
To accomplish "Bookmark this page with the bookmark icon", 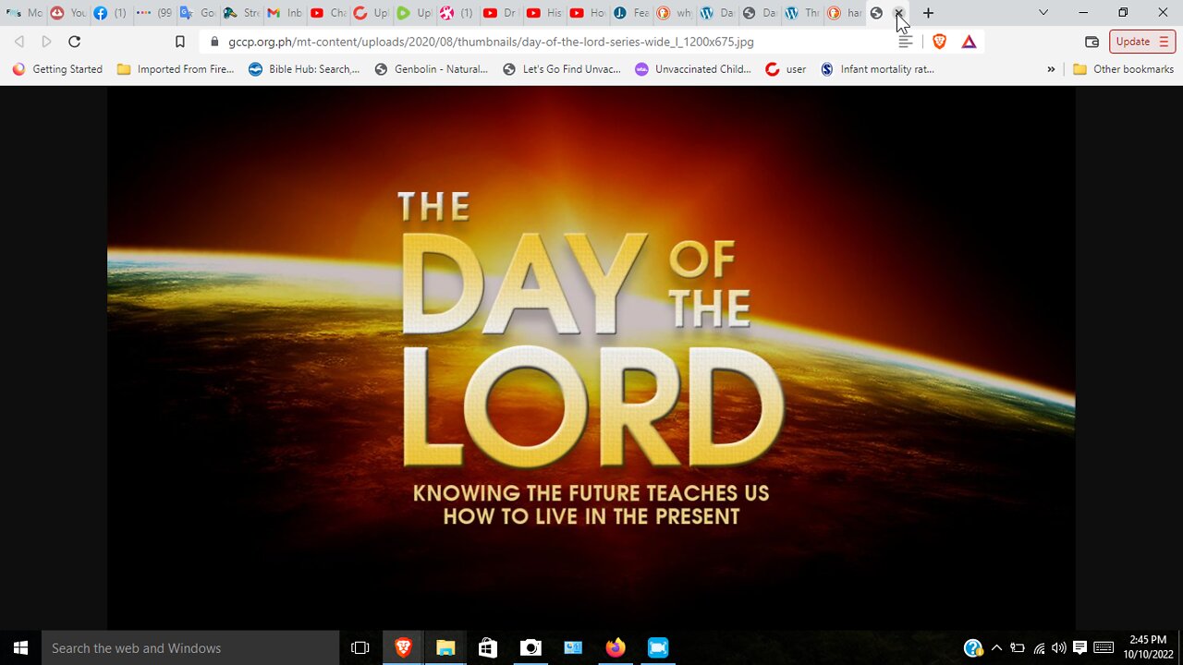I will point(180,42).
